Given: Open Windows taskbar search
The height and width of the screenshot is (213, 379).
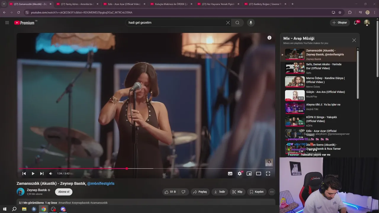Looking at the screenshot, I should [14, 209].
